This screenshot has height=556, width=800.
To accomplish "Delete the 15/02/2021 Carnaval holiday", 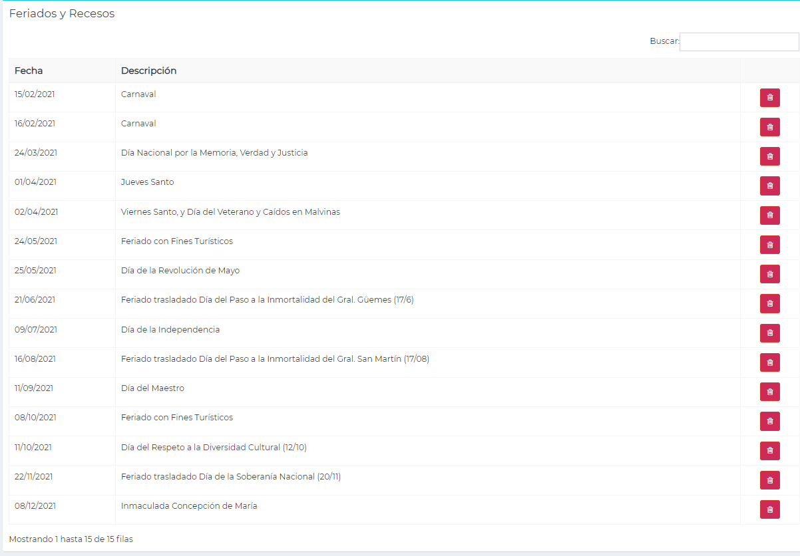I will pos(769,98).
